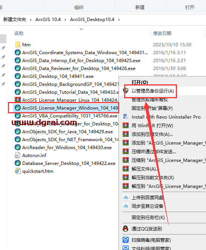This screenshot has width=206, height=250.
Task: Select ArcObjects_SDK_for_Java_104_149429.exe file name
Action: 68,132
